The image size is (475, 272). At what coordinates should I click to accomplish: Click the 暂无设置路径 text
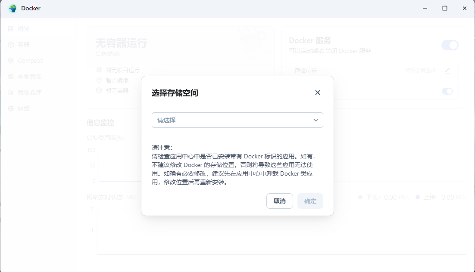tap(420, 71)
